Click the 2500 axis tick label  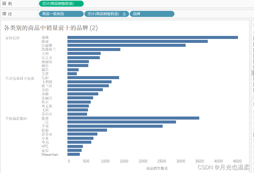click(162, 161)
